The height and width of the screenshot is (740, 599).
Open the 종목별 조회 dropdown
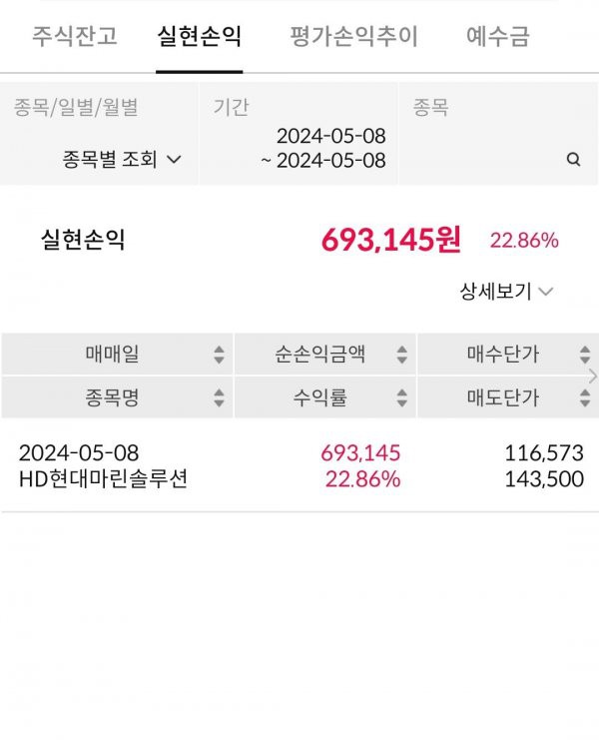click(122, 159)
